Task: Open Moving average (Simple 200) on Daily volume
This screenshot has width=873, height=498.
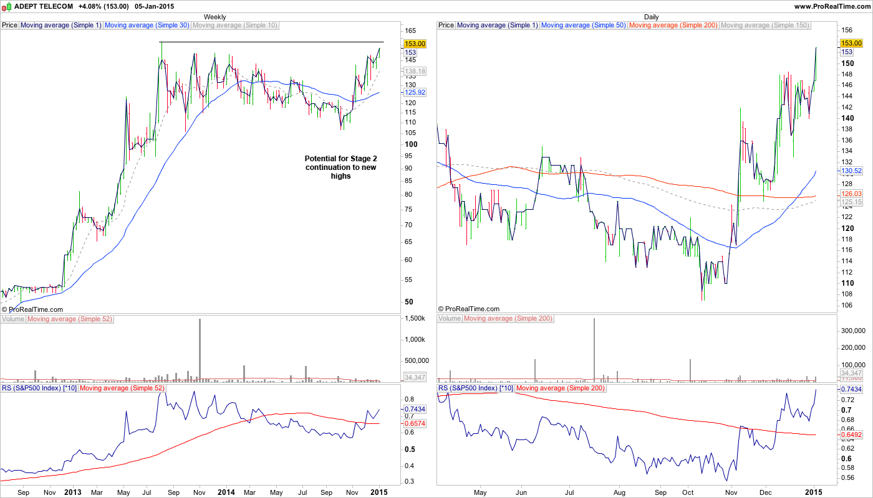Action: pos(508,319)
